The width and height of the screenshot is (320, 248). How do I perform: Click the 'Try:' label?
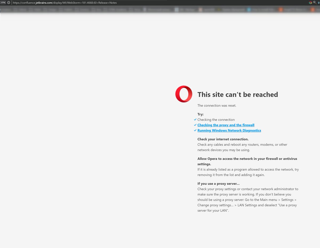coord(201,114)
